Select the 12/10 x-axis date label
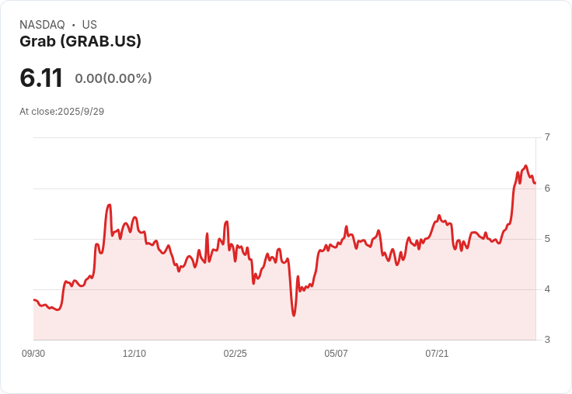 (134, 354)
